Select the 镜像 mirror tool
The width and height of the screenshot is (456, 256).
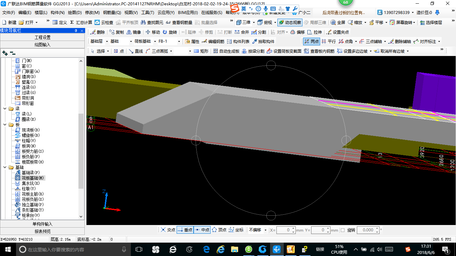[x=134, y=32]
